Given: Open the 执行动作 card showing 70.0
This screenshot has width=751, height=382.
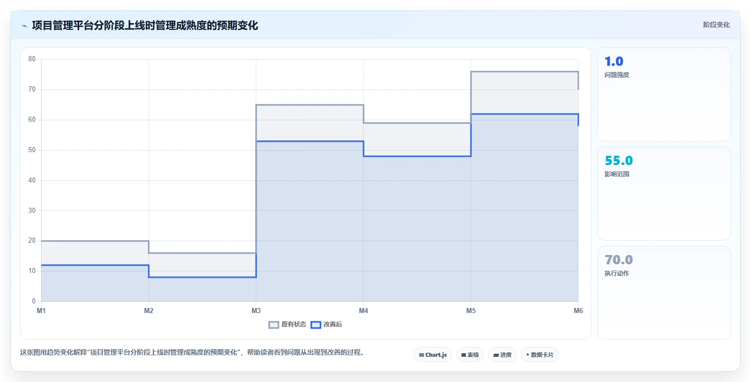Looking at the screenshot, I should 664,293.
